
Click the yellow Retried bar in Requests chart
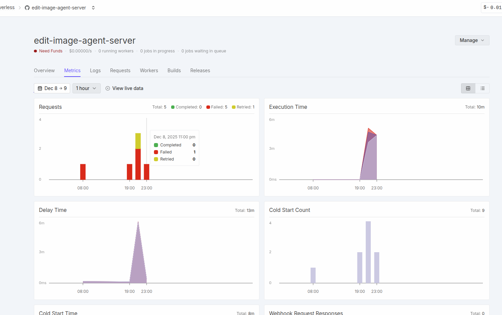coord(138,141)
